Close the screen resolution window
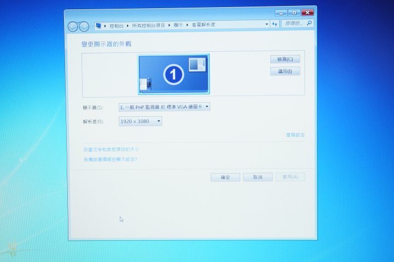 click(308, 13)
